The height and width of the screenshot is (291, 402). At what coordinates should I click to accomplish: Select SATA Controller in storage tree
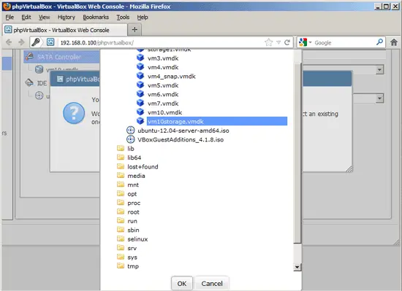(x=59, y=57)
